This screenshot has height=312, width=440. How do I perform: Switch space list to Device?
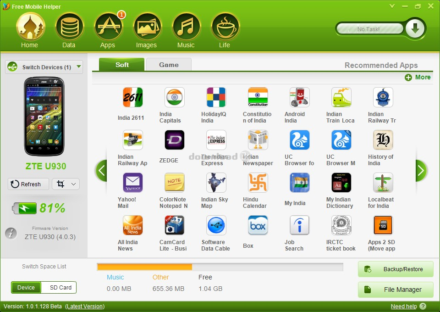[x=26, y=288]
